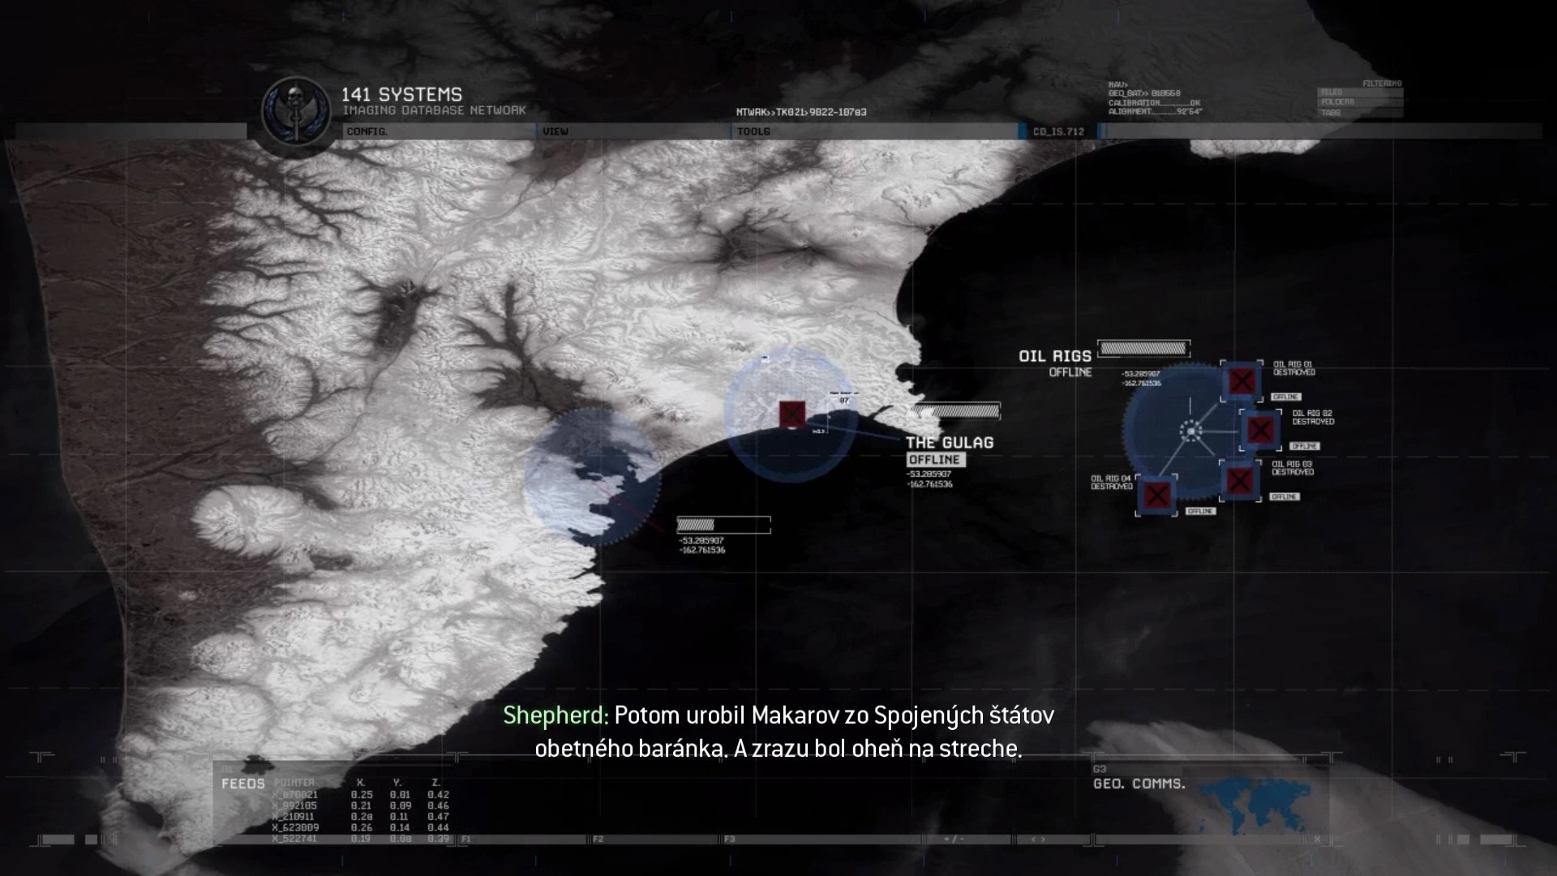Viewport: 1557px width, 876px height.
Task: Click coordinates below The Gulag OFFLINE badge
Action: coord(929,479)
